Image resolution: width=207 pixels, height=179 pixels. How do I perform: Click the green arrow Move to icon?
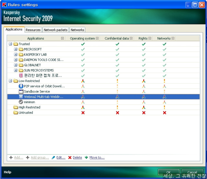[86, 157]
